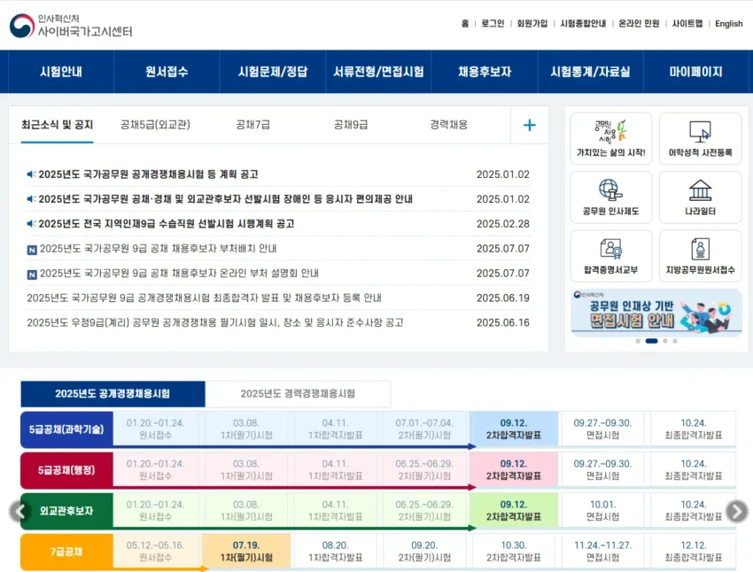Open notice 채용후보자 온라인 부처 설명회 안내
This screenshot has width=753, height=572.
click(x=179, y=273)
